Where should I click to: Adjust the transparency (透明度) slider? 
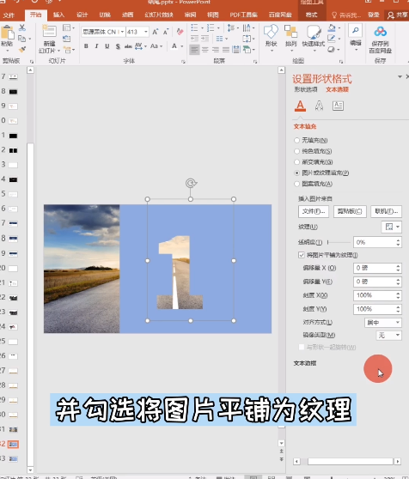tap(339, 242)
